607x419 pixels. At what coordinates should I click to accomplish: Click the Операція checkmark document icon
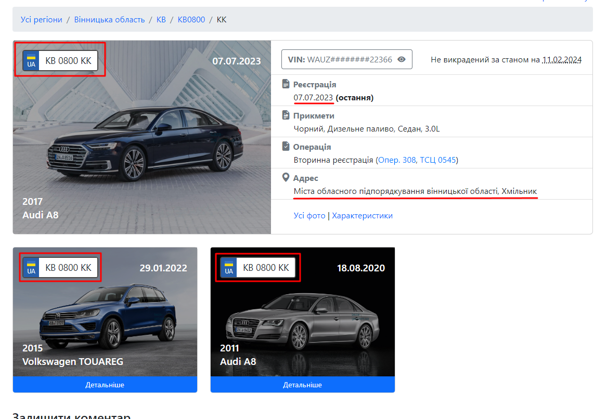[286, 146]
